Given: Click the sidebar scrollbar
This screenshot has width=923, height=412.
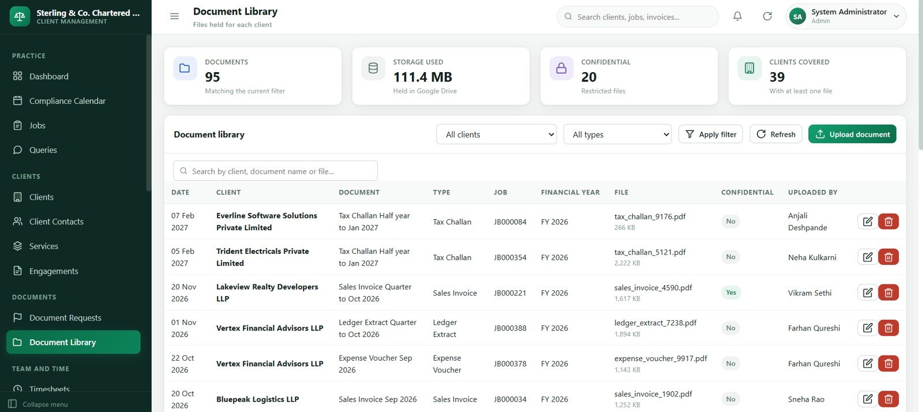Looking at the screenshot, I should [x=149, y=113].
